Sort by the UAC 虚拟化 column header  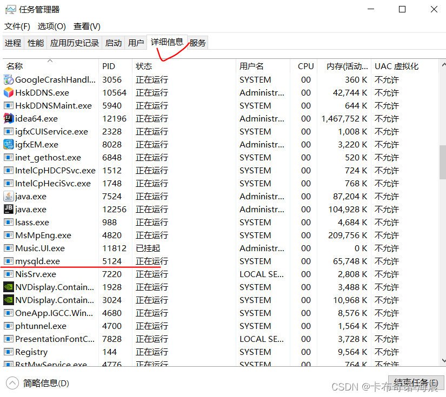pos(405,66)
